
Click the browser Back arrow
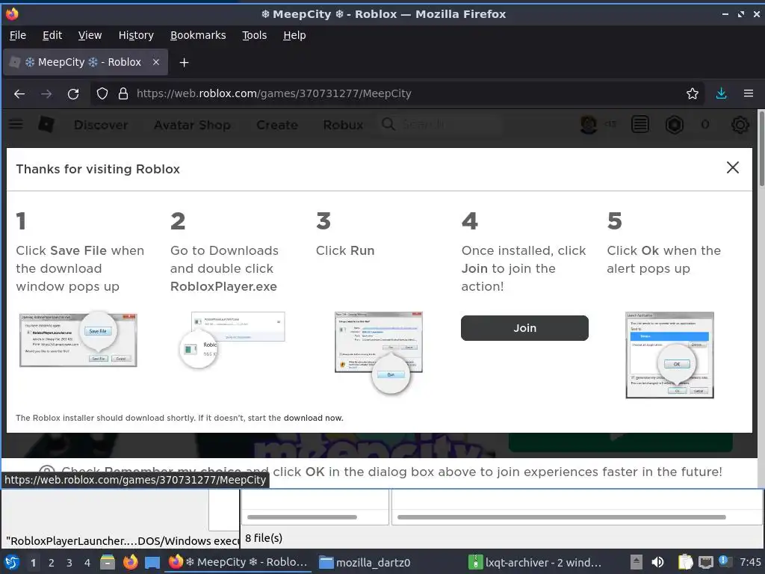(x=19, y=93)
